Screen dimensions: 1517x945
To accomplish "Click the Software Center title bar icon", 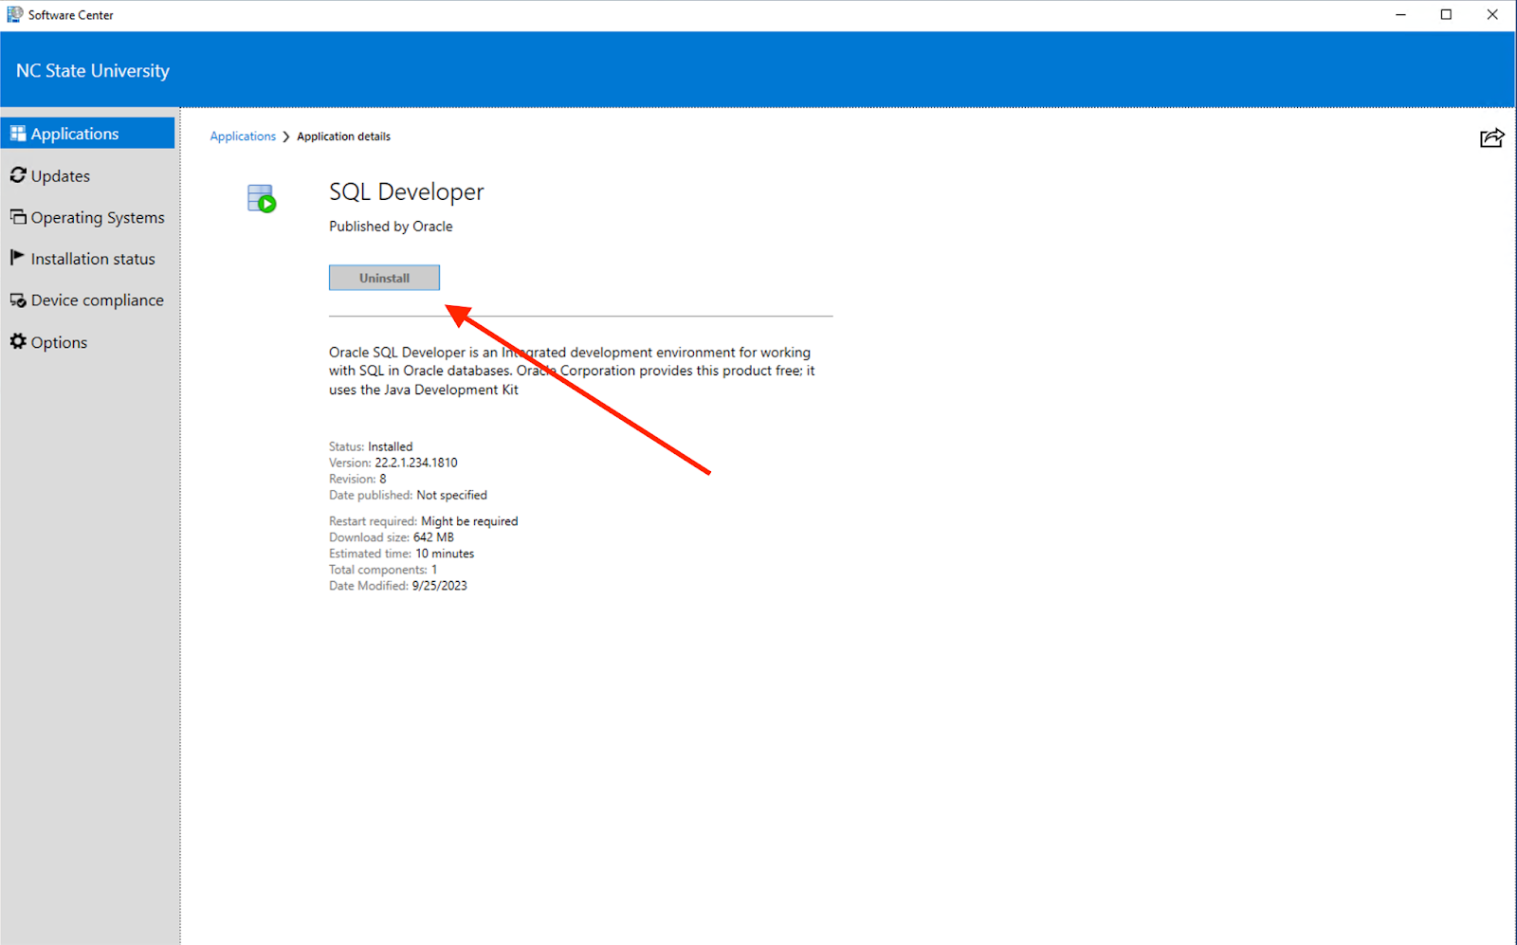I will point(14,14).
